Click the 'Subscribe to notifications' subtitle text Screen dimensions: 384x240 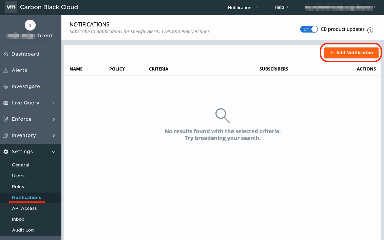(140, 32)
